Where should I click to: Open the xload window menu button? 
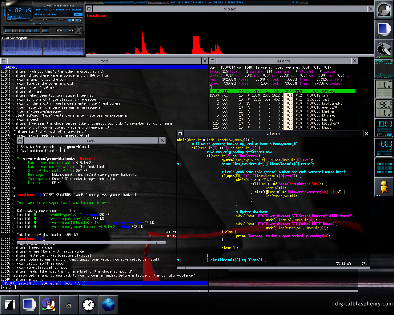pyautogui.click(x=89, y=9)
